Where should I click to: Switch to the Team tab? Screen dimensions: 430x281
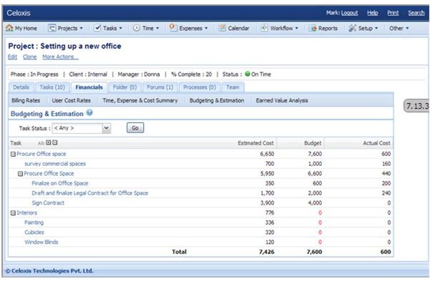pyautogui.click(x=233, y=87)
